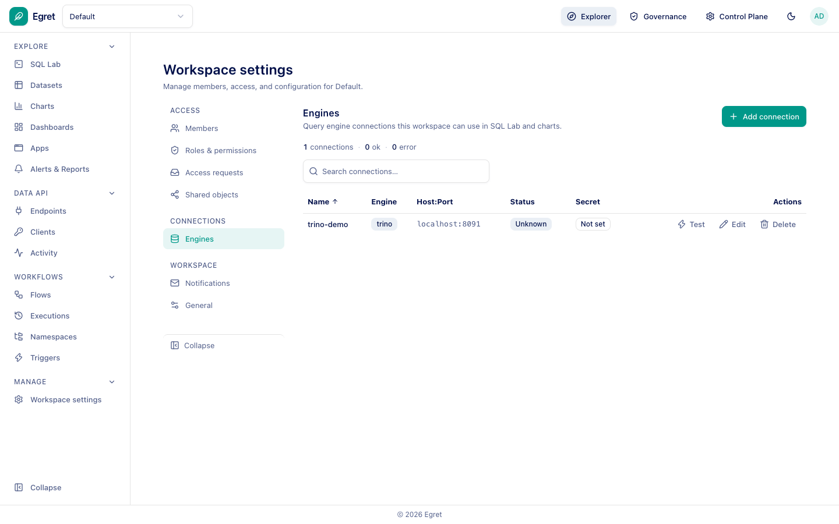Go to the Clients page
The image size is (839, 524).
pyautogui.click(x=65, y=232)
